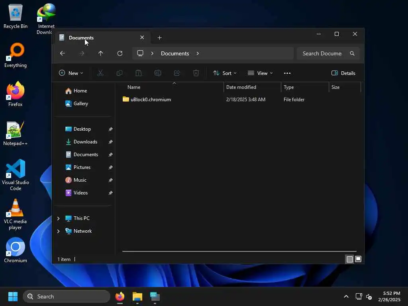Image resolution: width=408 pixels, height=306 pixels.
Task: Select Notepad++ desktop shortcut
Action: (x=16, y=133)
